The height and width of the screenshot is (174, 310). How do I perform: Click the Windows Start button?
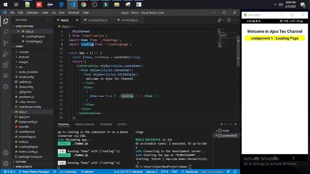point(5,4)
